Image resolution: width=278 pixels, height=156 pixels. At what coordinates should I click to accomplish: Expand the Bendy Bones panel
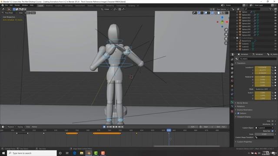point(242,103)
